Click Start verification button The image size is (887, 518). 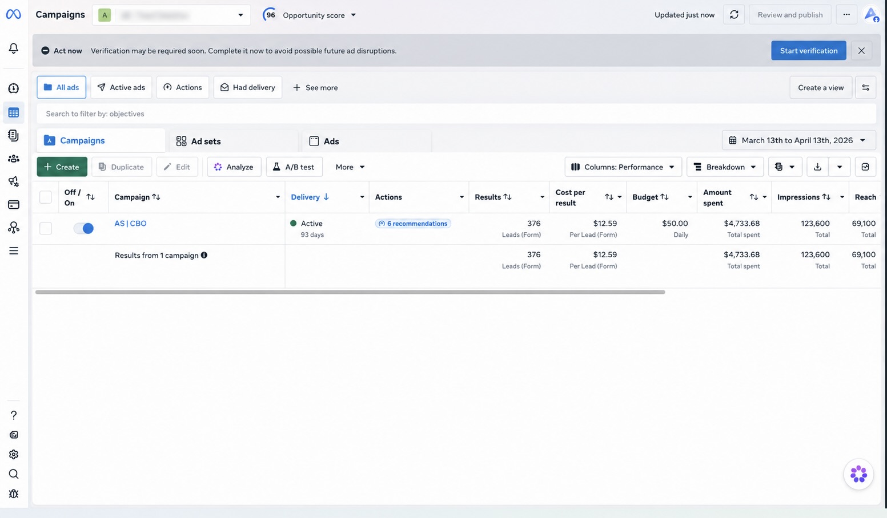[808, 51]
